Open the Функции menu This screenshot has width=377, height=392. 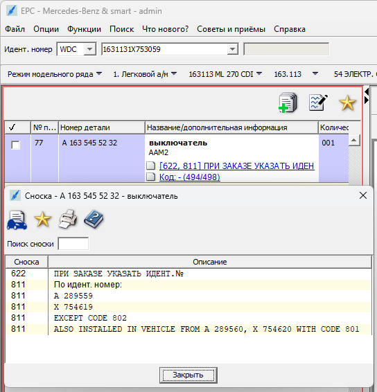(x=84, y=29)
